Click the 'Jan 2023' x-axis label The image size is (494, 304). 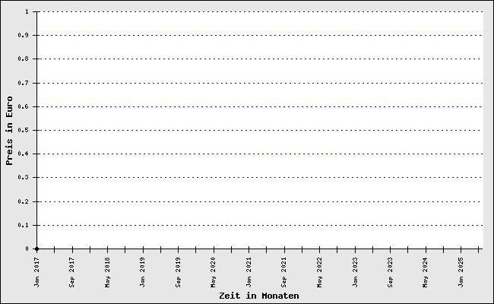click(355, 273)
